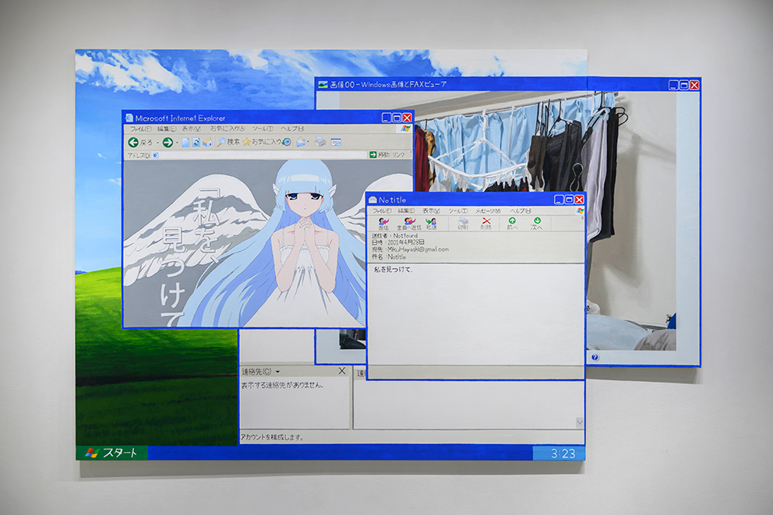Click the taskbar clock showing 3:23
Image resolution: width=773 pixels, height=515 pixels.
(563, 454)
